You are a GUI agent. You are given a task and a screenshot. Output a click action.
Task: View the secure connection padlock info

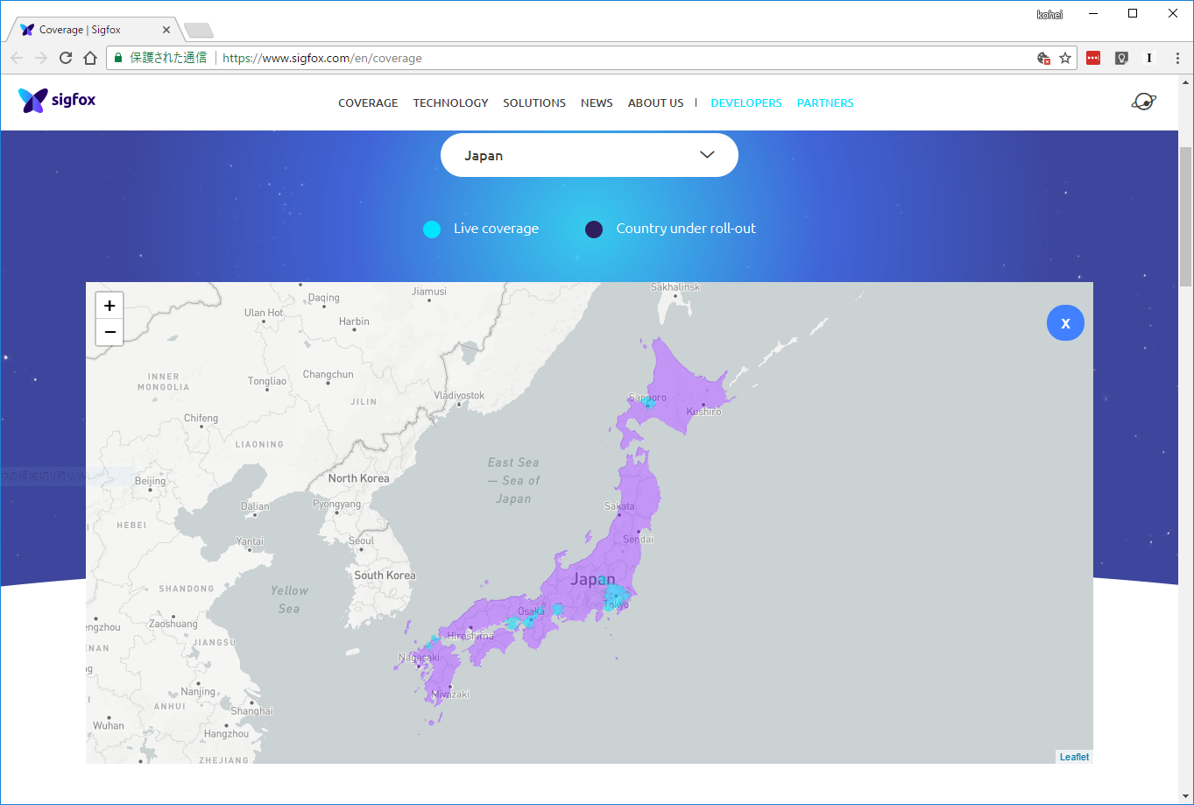118,58
